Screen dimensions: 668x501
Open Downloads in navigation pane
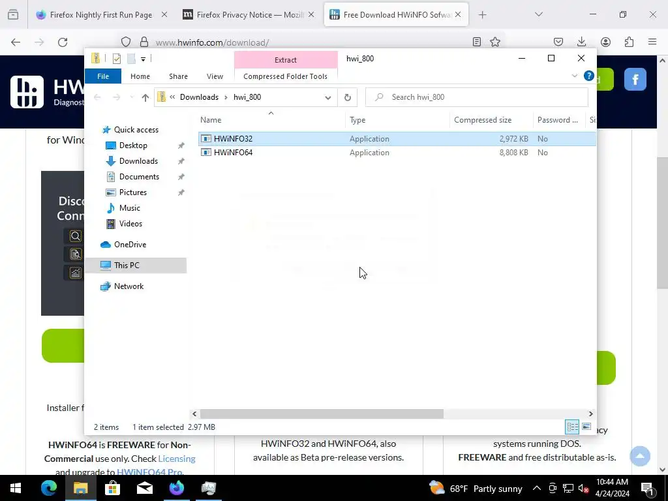point(138,161)
